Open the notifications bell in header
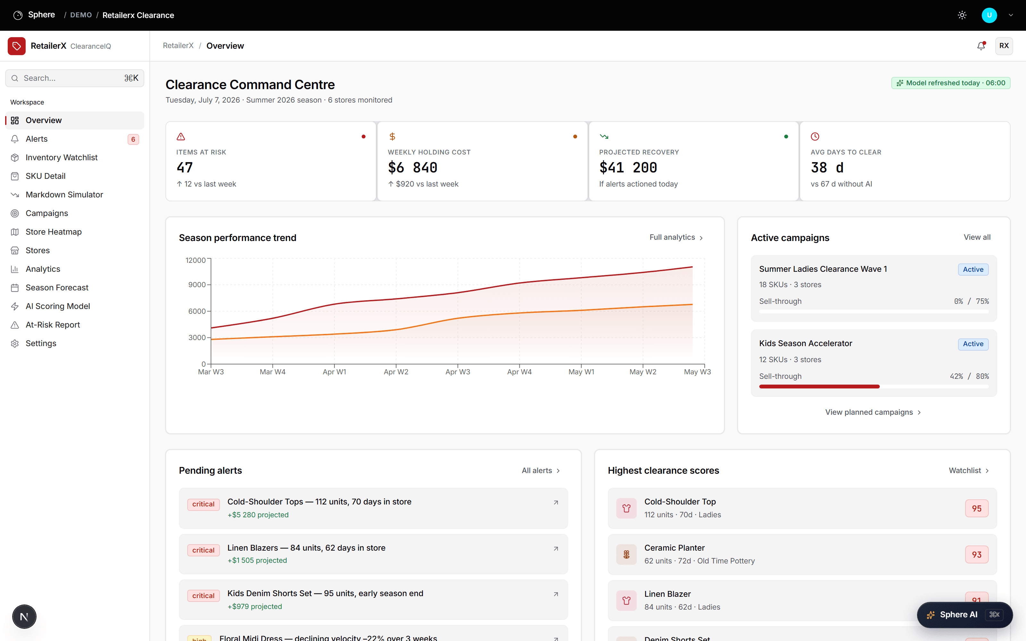1026x641 pixels. tap(981, 46)
